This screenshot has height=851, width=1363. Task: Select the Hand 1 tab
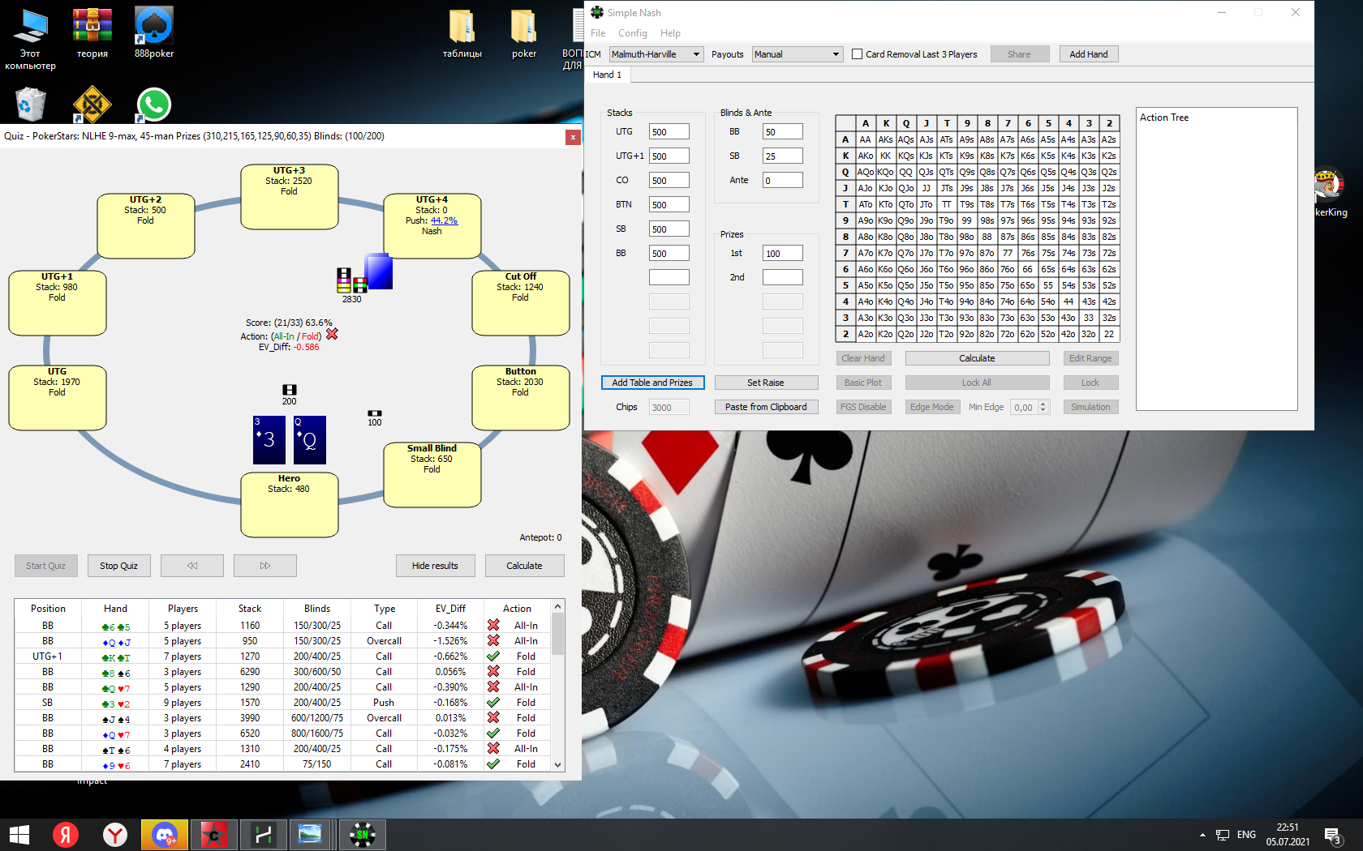coord(608,75)
